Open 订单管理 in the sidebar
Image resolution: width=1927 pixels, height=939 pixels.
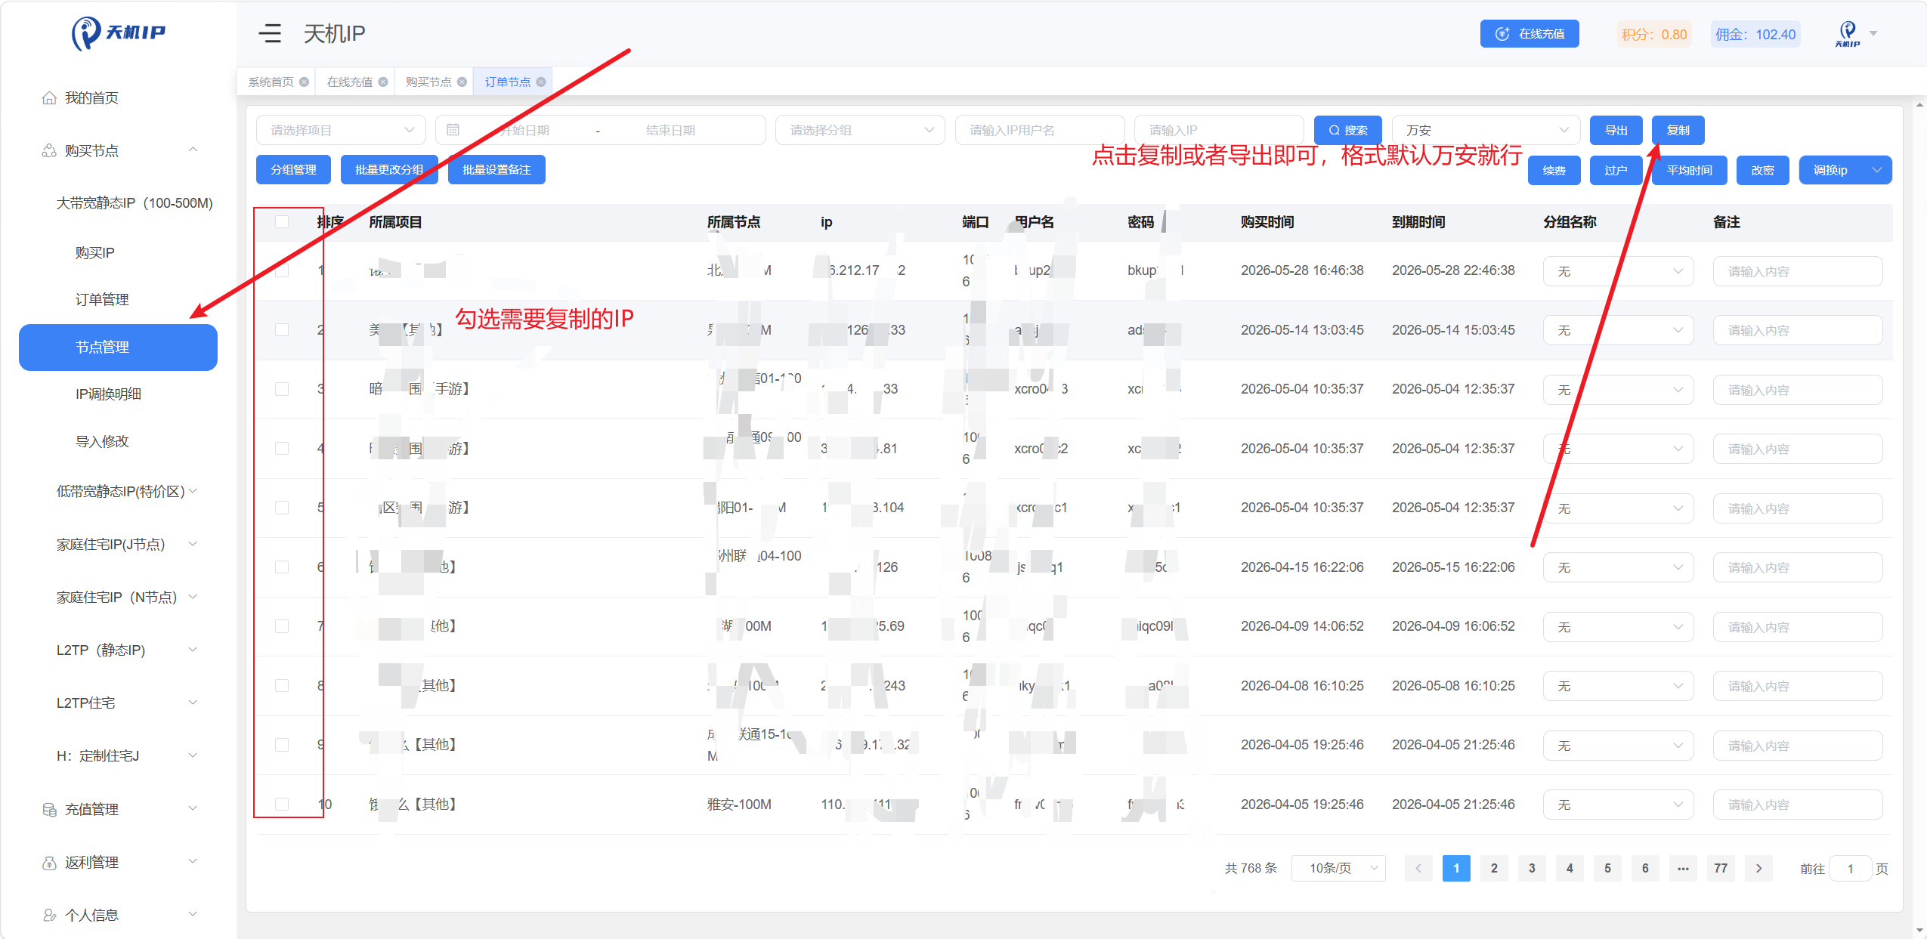(102, 300)
